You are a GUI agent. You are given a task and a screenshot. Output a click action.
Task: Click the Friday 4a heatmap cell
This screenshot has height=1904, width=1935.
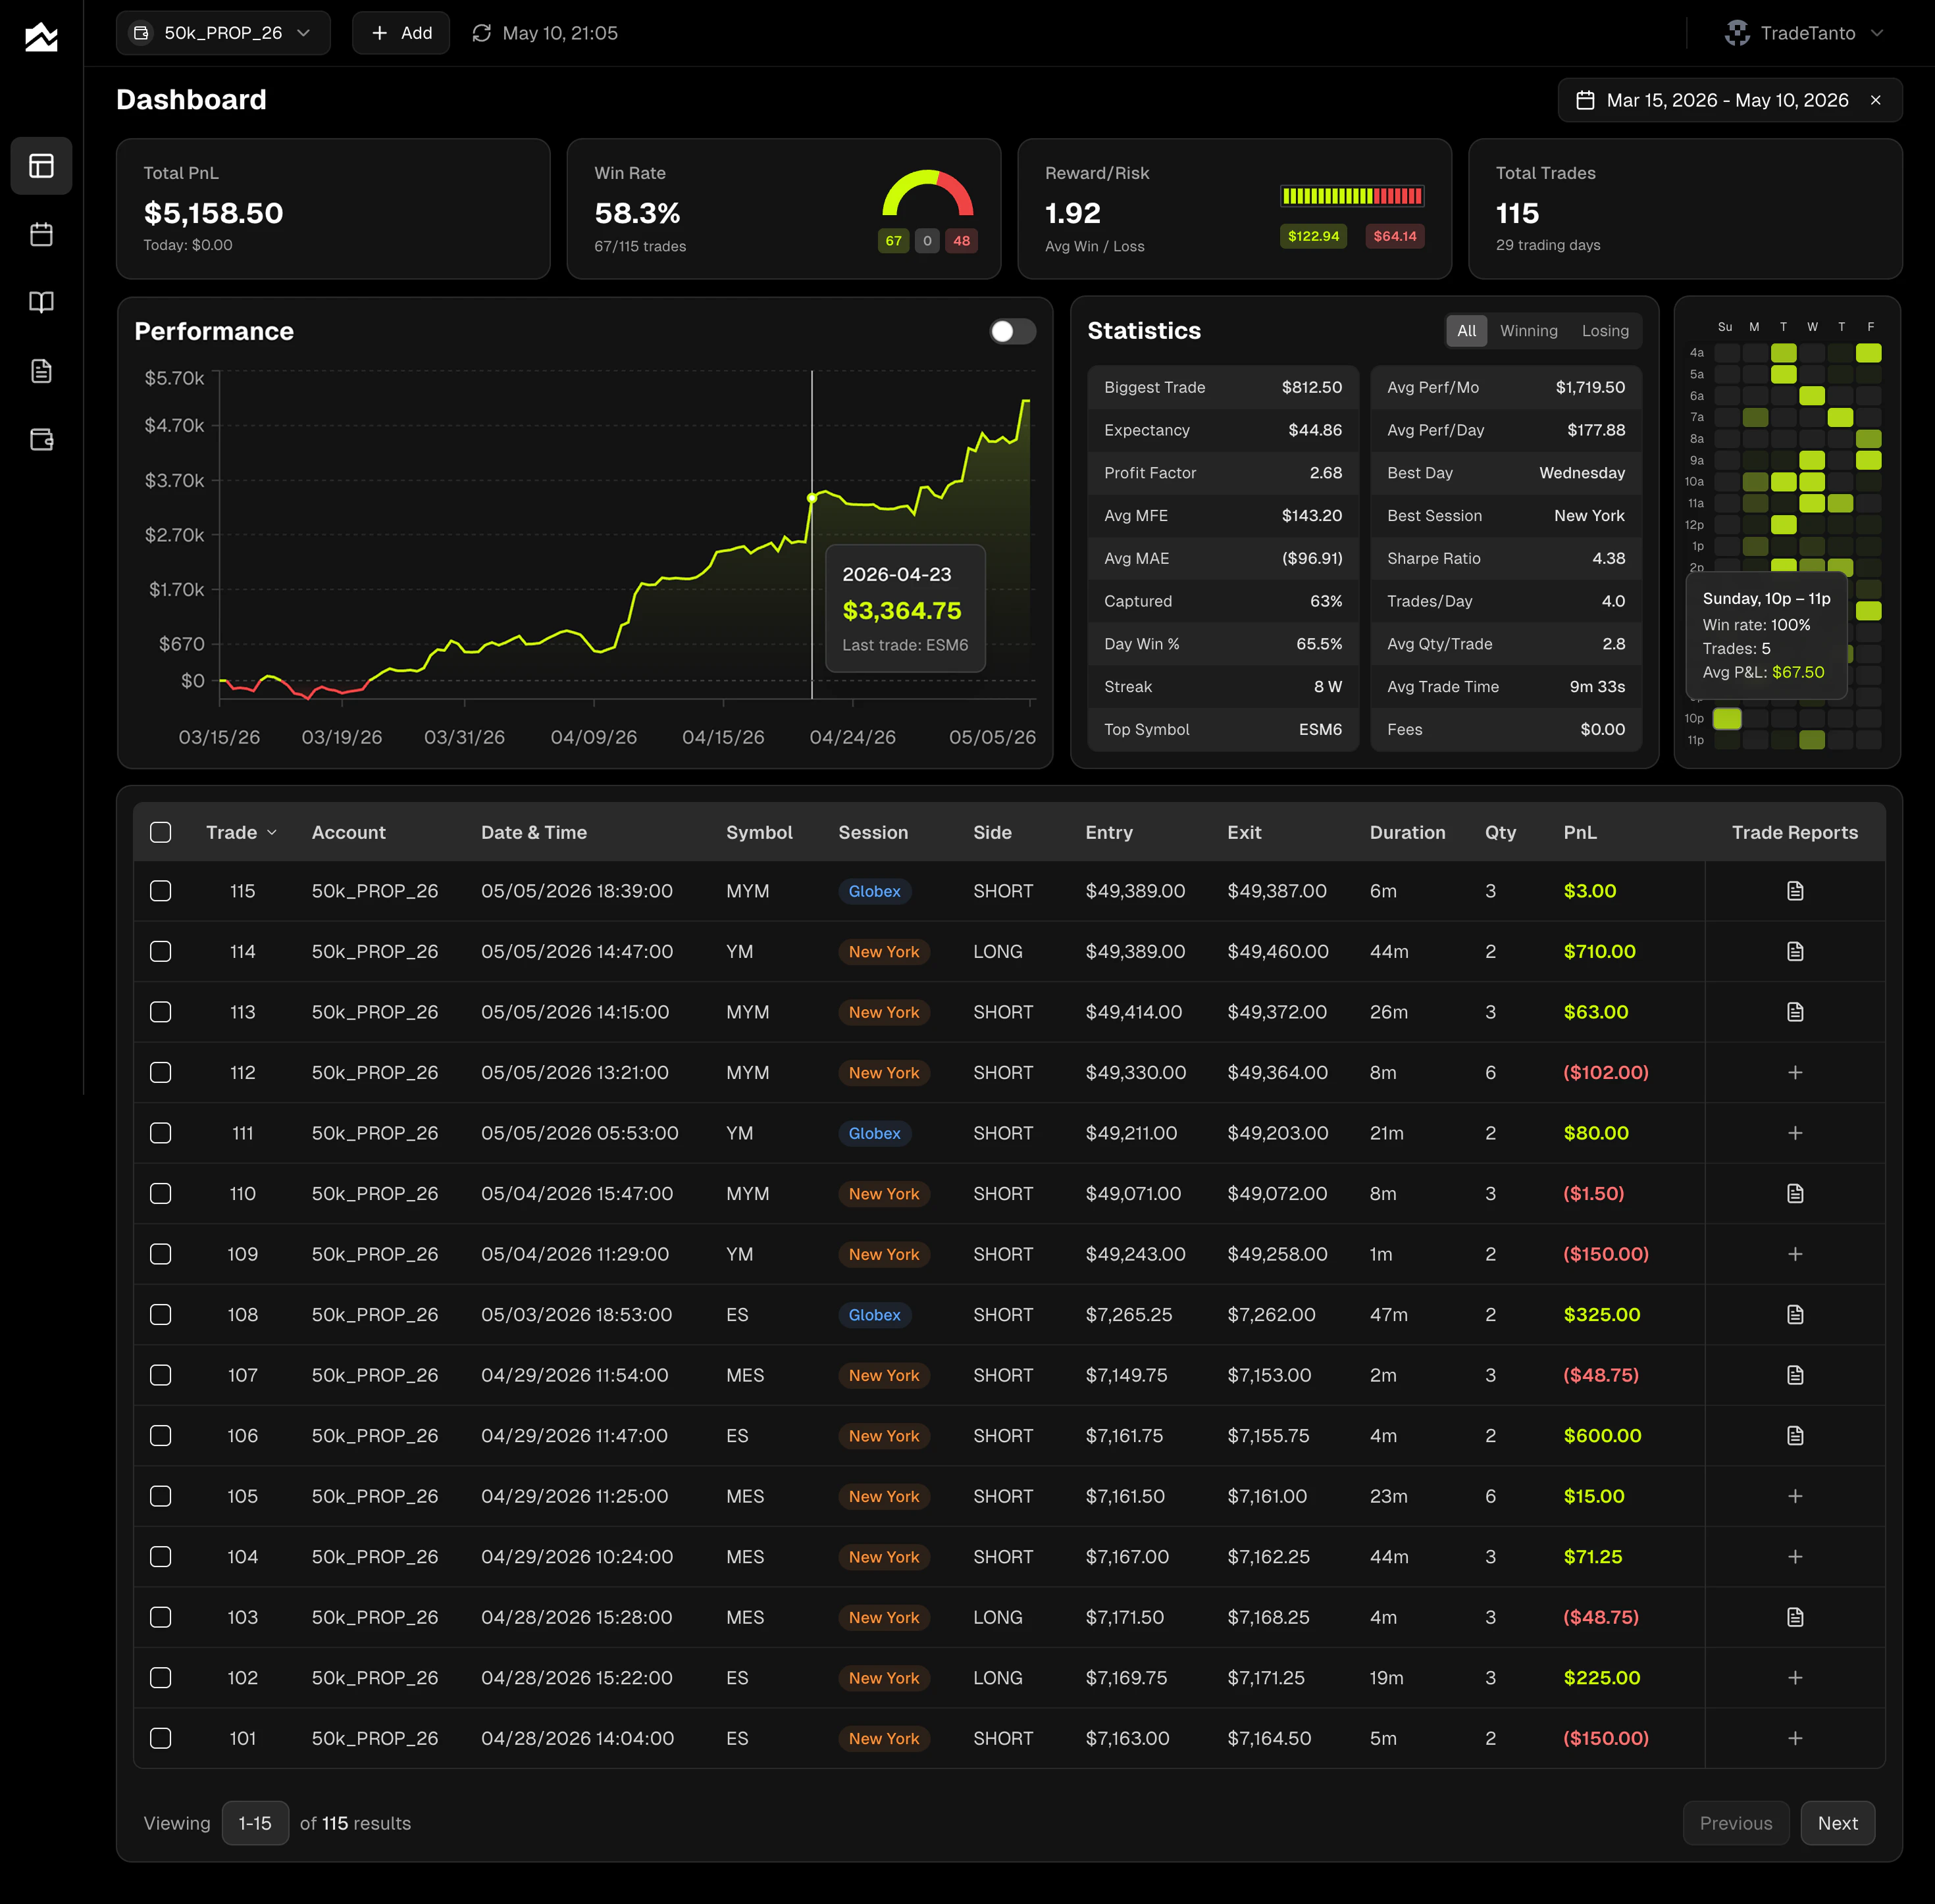1869,352
